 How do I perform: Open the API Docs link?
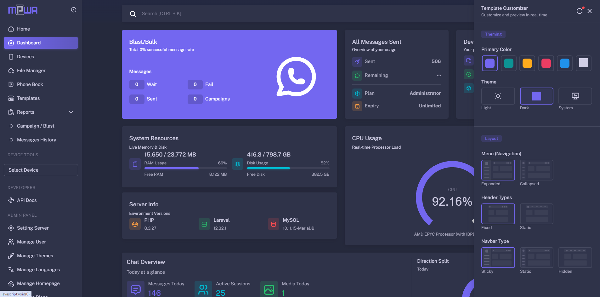point(27,200)
